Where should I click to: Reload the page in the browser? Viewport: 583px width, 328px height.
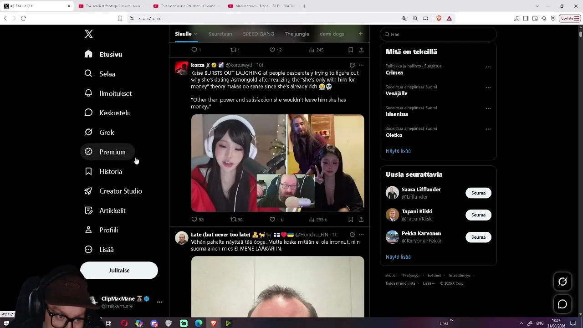coord(24,18)
